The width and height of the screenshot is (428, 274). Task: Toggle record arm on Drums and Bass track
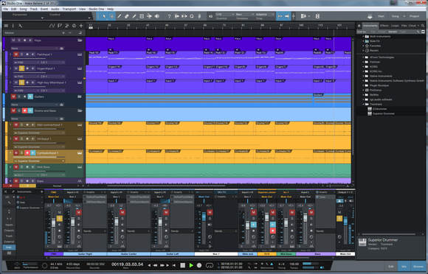(x=25, y=110)
